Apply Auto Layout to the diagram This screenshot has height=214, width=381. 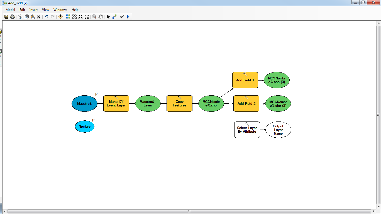(x=68, y=17)
